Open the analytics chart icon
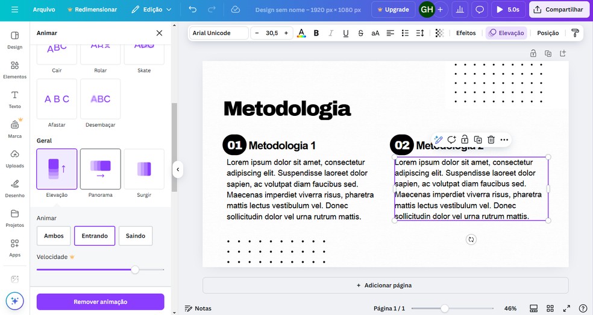Image resolution: width=593 pixels, height=315 pixels. coord(460,10)
